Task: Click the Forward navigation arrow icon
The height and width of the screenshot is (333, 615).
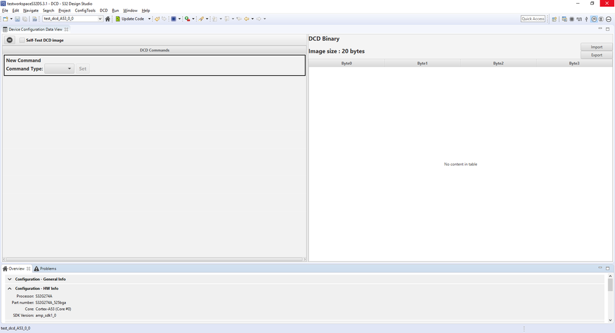Action: pyautogui.click(x=259, y=19)
